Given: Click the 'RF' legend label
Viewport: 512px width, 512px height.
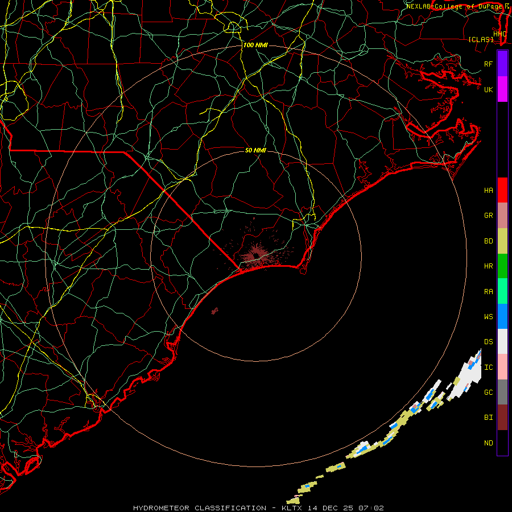Looking at the screenshot, I should click(x=488, y=64).
